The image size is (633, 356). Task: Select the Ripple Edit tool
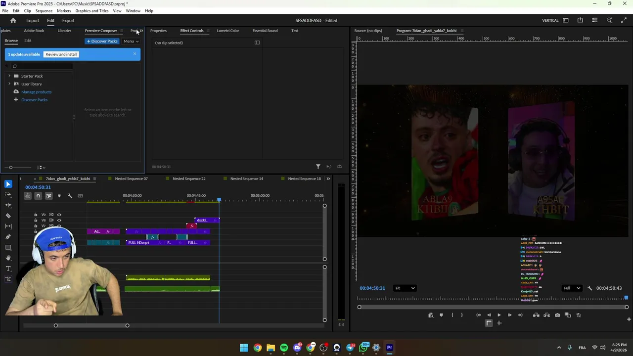click(8, 205)
